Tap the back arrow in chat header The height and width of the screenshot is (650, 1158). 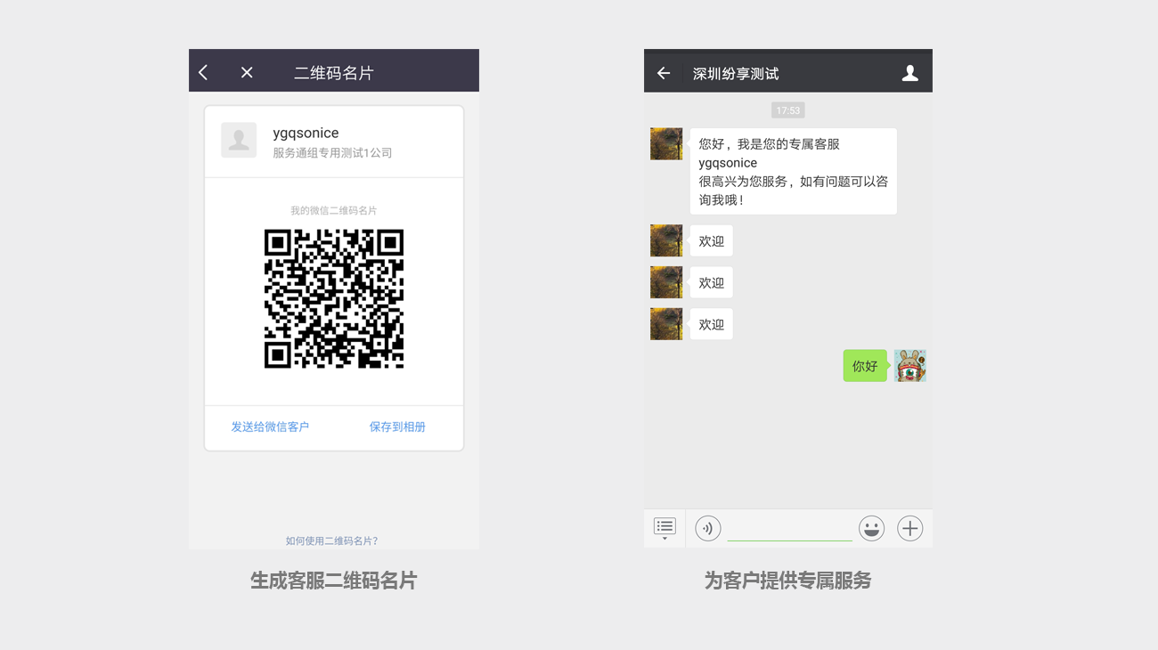coord(664,73)
